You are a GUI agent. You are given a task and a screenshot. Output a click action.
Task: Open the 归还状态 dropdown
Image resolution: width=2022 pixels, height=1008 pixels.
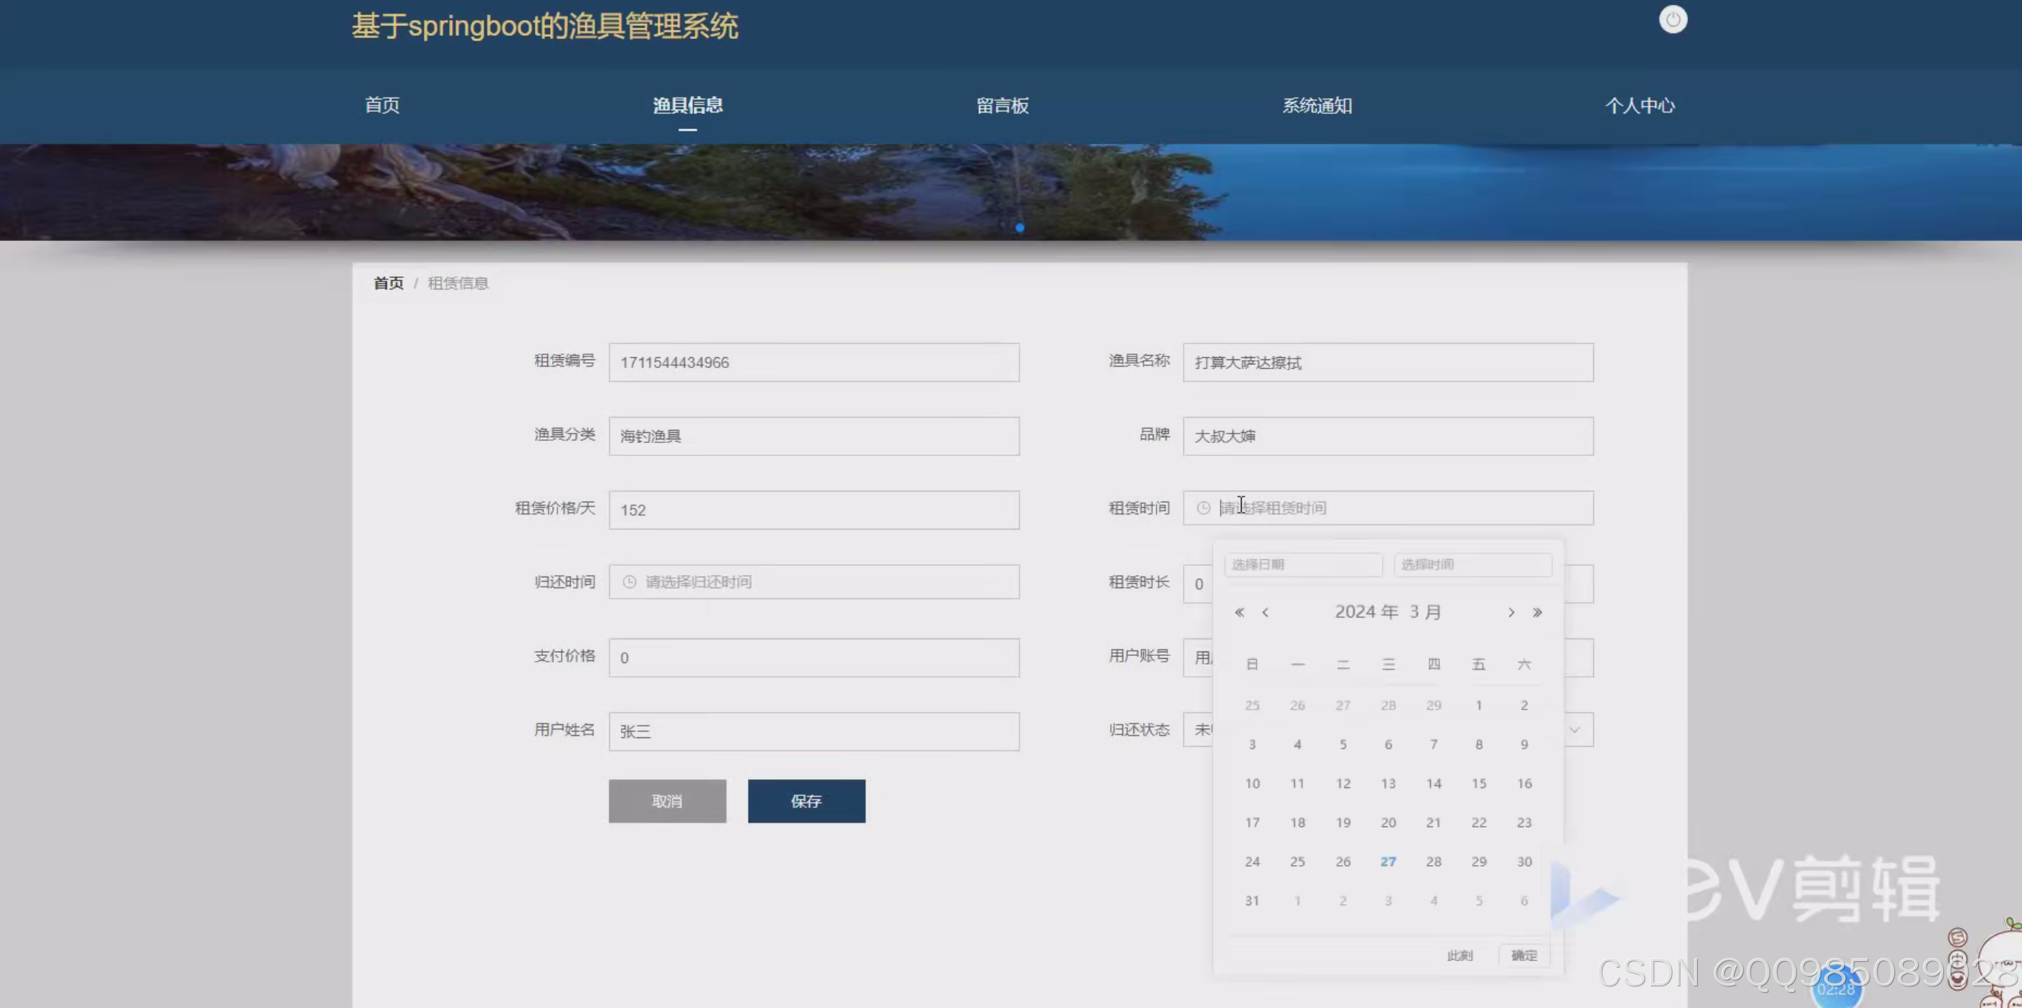(x=1574, y=729)
